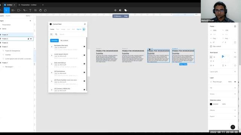The height and width of the screenshot is (135, 241).
Task: Open Pass through blend mode dropdown
Action: 217,82
